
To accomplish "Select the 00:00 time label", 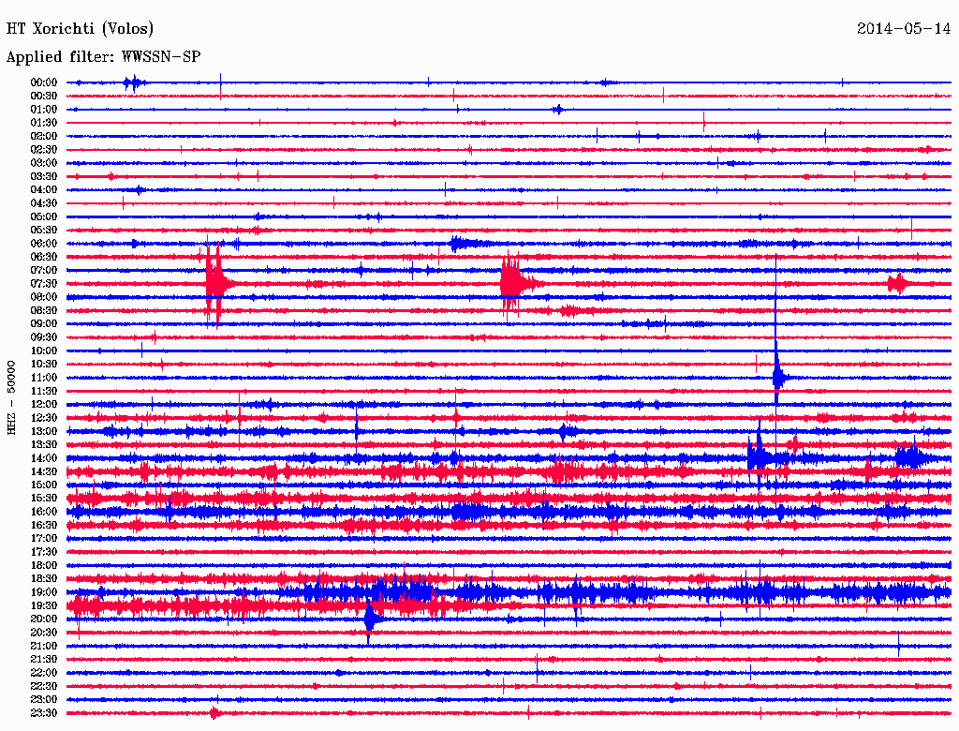I will click(x=43, y=82).
